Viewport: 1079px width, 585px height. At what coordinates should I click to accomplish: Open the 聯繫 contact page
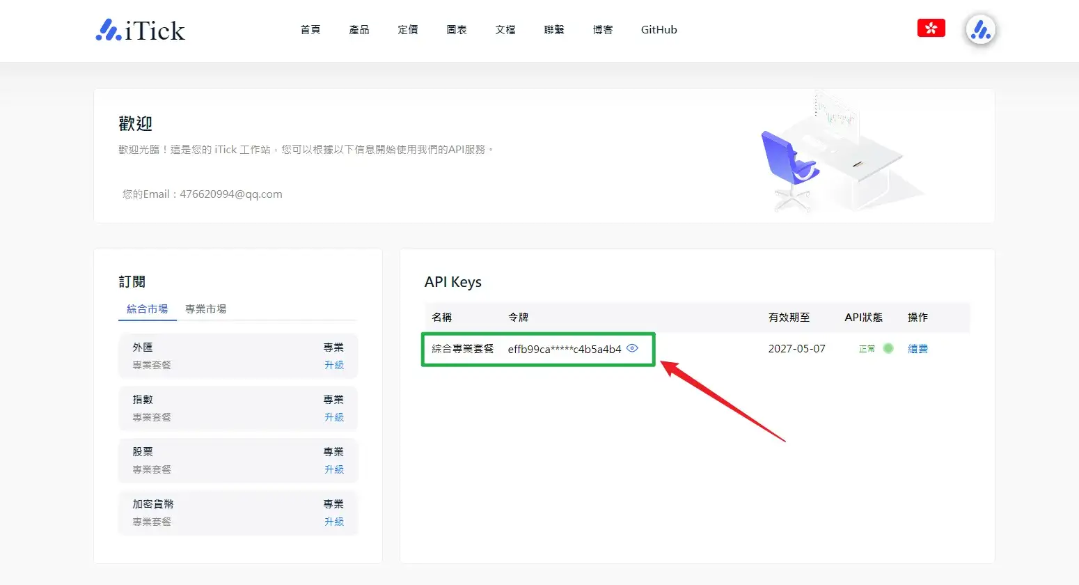tap(554, 30)
